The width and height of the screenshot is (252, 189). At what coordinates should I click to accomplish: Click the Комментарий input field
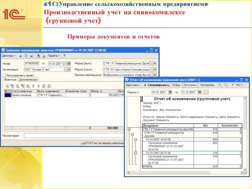tap(74, 136)
